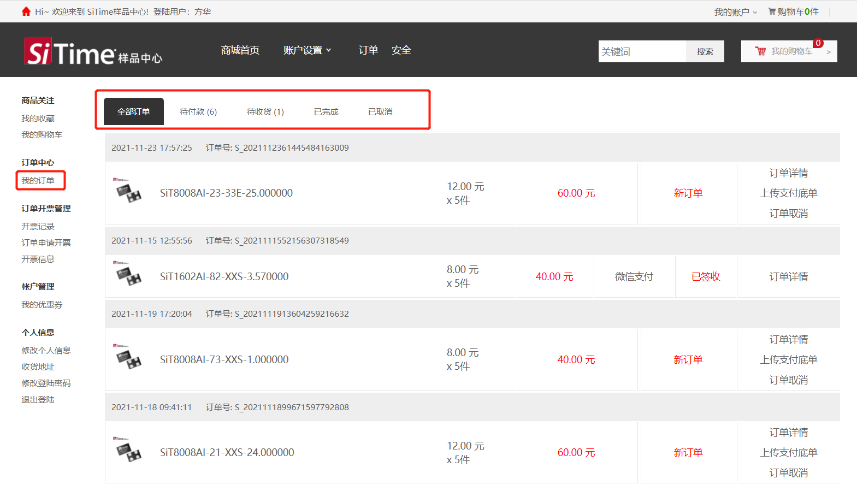The height and width of the screenshot is (485, 857).
Task: Click 上传支付底单 for SiT8008AI-23-33E-25.000000 order
Action: pos(789,193)
